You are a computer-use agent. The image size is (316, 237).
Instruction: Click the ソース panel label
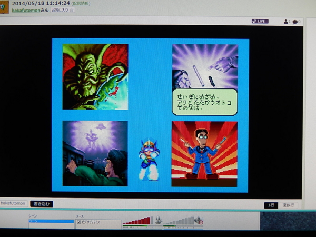click(80, 216)
